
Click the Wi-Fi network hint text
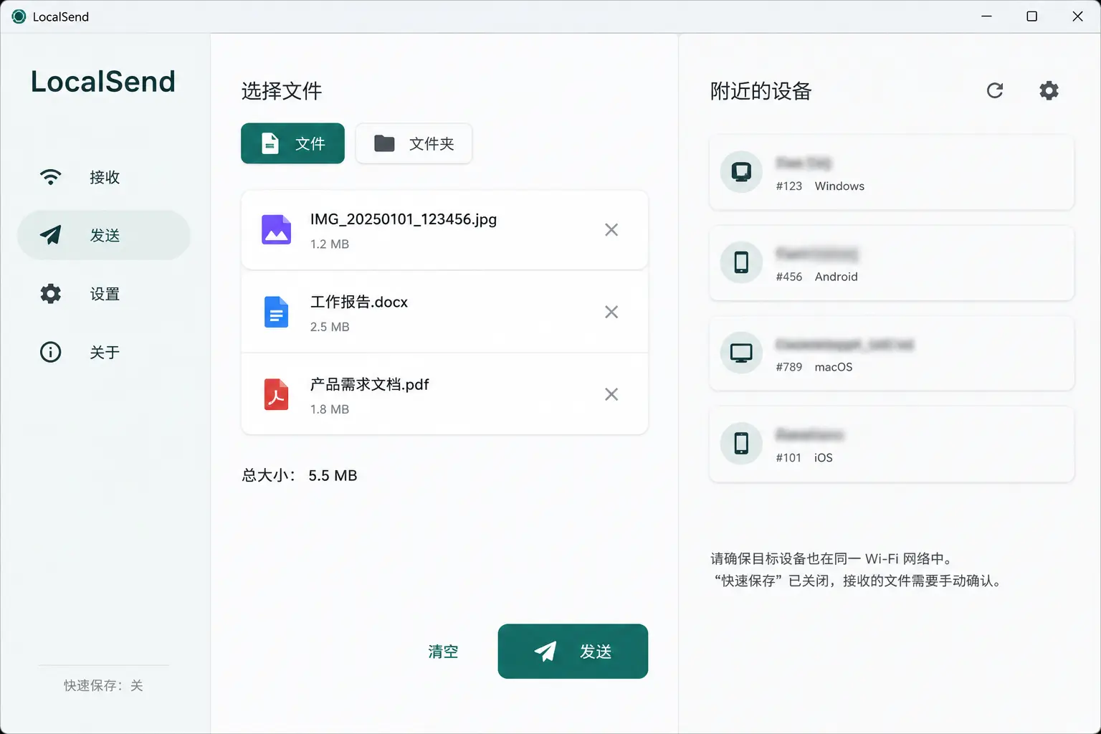pyautogui.click(x=831, y=559)
